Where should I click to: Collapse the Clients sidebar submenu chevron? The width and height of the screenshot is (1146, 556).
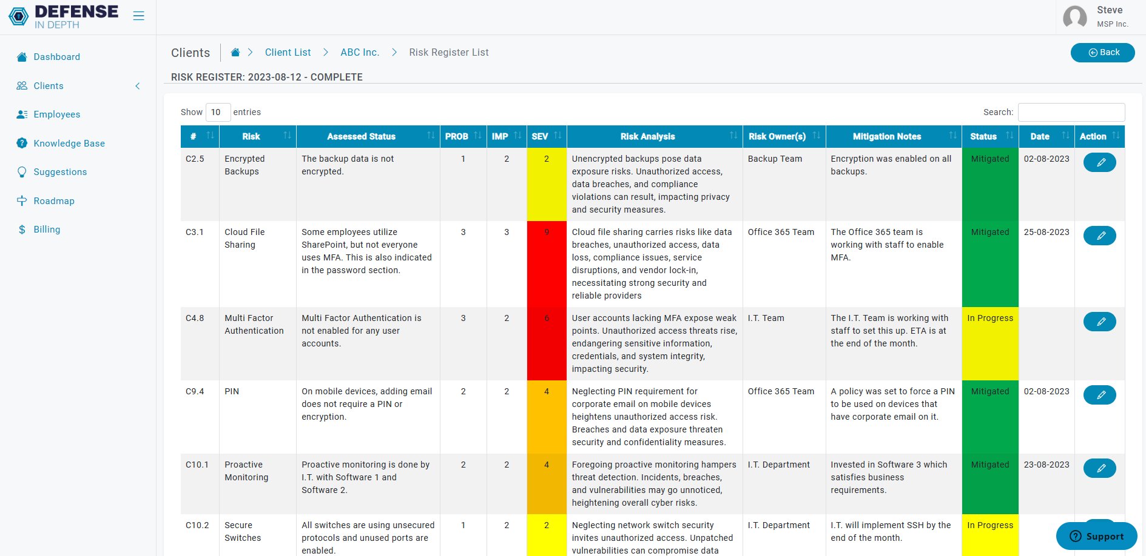coord(138,86)
